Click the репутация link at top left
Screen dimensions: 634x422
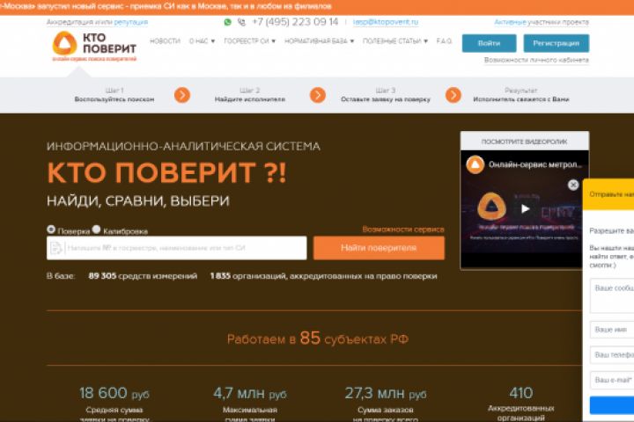click(x=130, y=22)
